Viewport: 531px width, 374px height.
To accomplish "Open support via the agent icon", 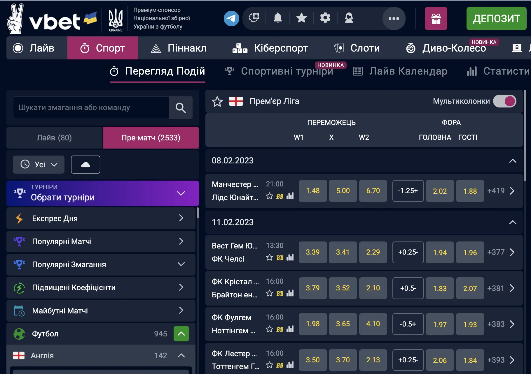I will (349, 18).
